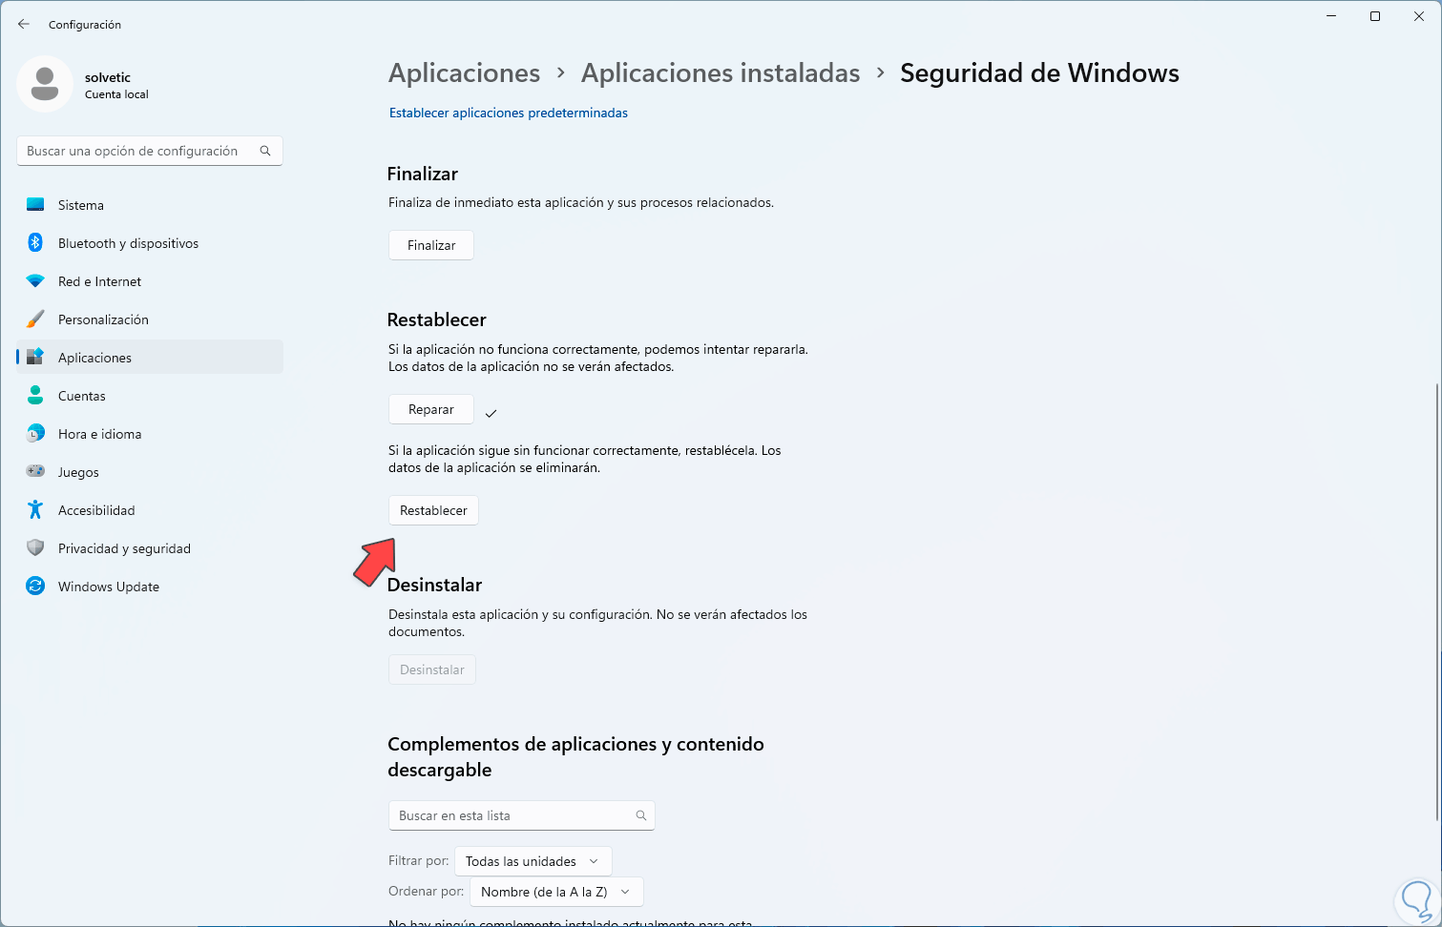The height and width of the screenshot is (927, 1442).
Task: Expand Todas las unidades filter dropdown
Action: (x=533, y=861)
